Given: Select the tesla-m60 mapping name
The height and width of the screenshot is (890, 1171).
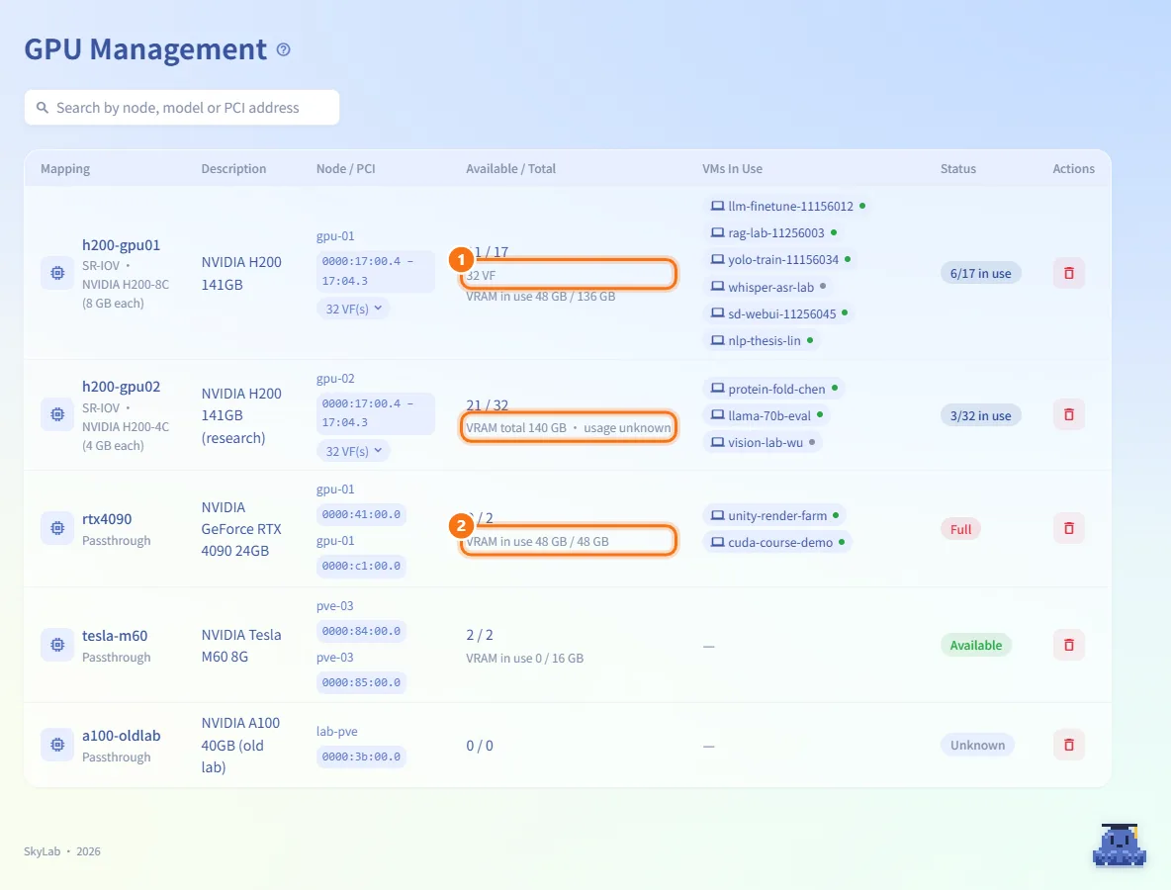Looking at the screenshot, I should 115,636.
